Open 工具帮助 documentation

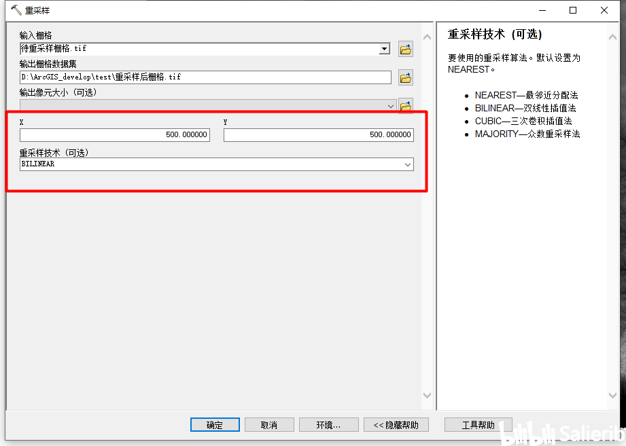coord(479,425)
